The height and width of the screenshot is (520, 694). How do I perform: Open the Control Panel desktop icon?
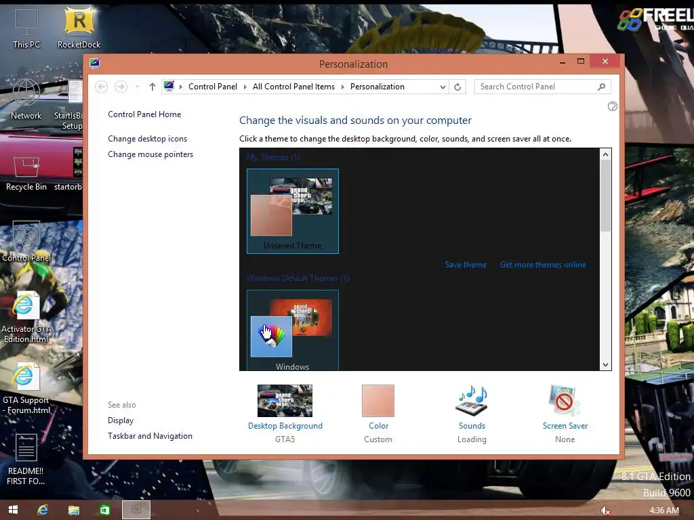click(x=26, y=242)
